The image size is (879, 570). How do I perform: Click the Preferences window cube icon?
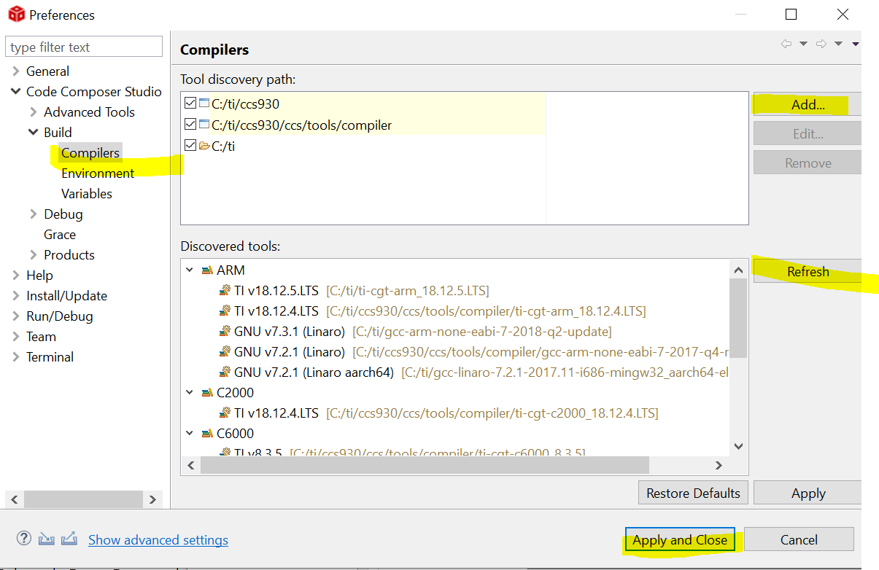click(x=16, y=15)
